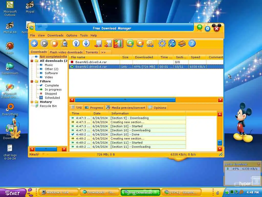The height and width of the screenshot is (197, 262).
Task: Click the blue question mark icon
Action: point(192,44)
